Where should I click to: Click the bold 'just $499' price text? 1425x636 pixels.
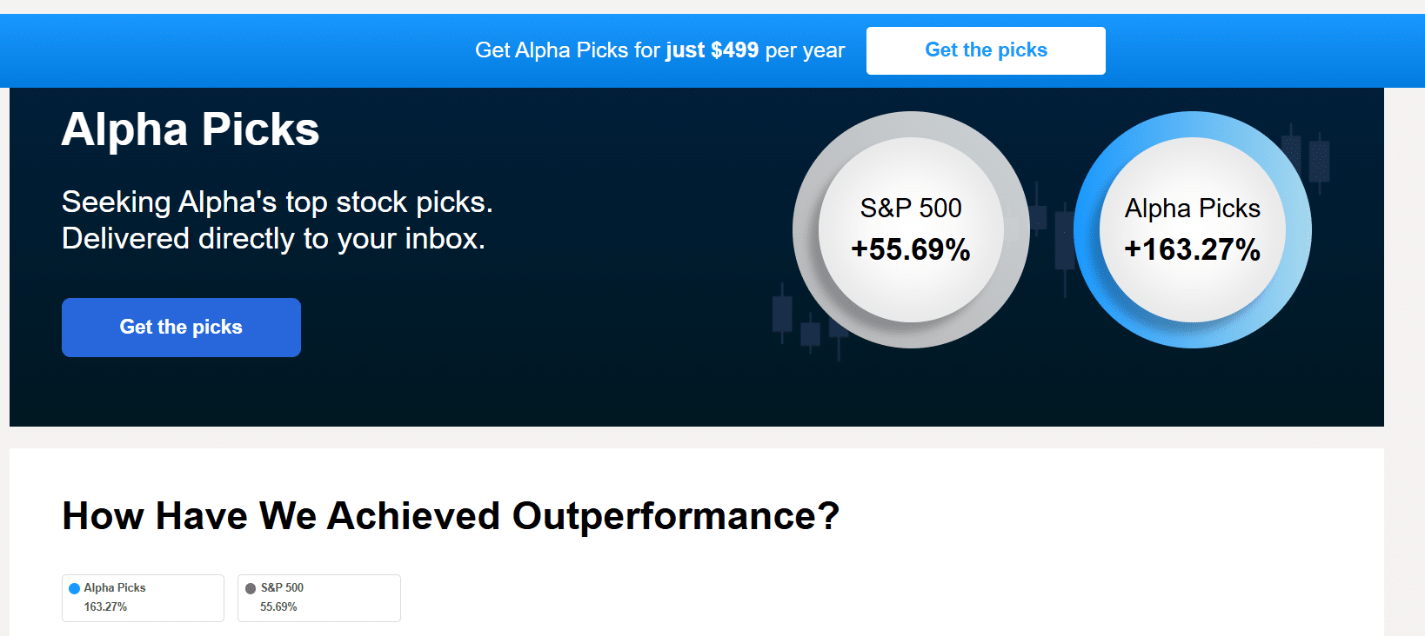click(712, 50)
